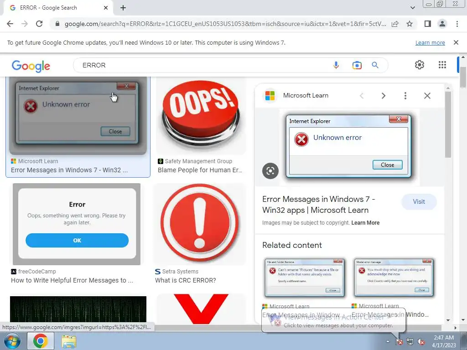Open Windows Explorer from taskbar
The width and height of the screenshot is (467, 350).
(x=68, y=341)
